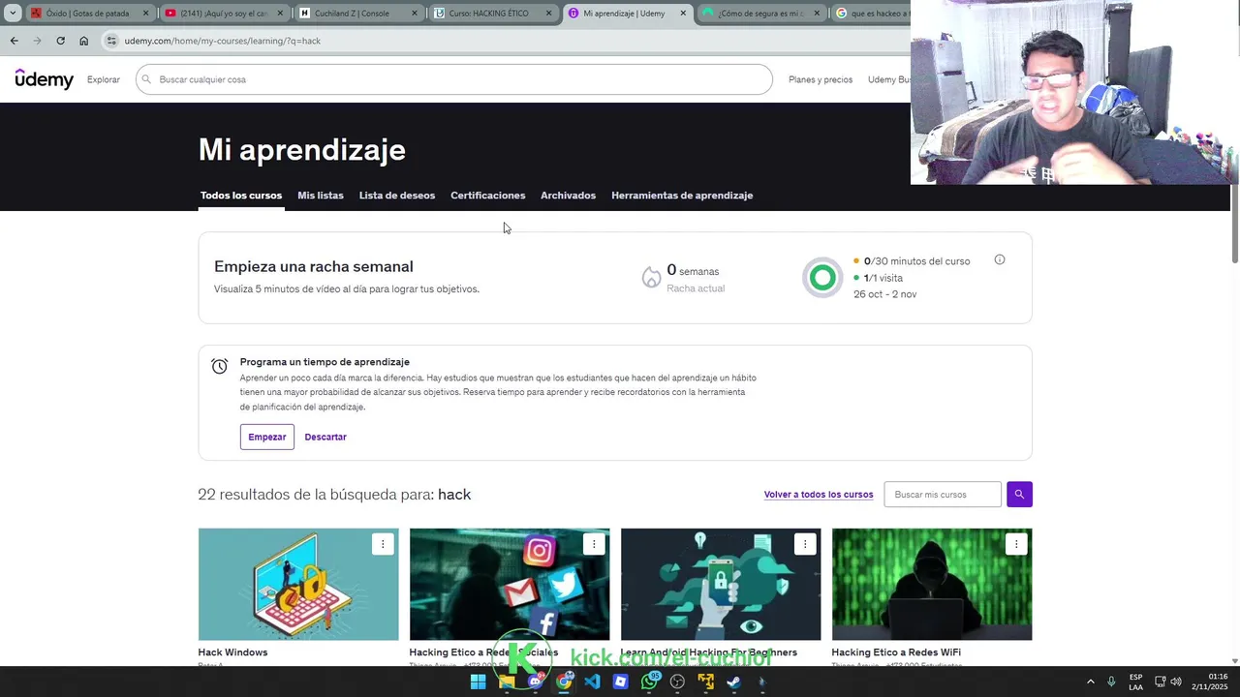The width and height of the screenshot is (1240, 697).
Task: Open Hacking Etico a Redes WiFi title
Action: (x=896, y=652)
